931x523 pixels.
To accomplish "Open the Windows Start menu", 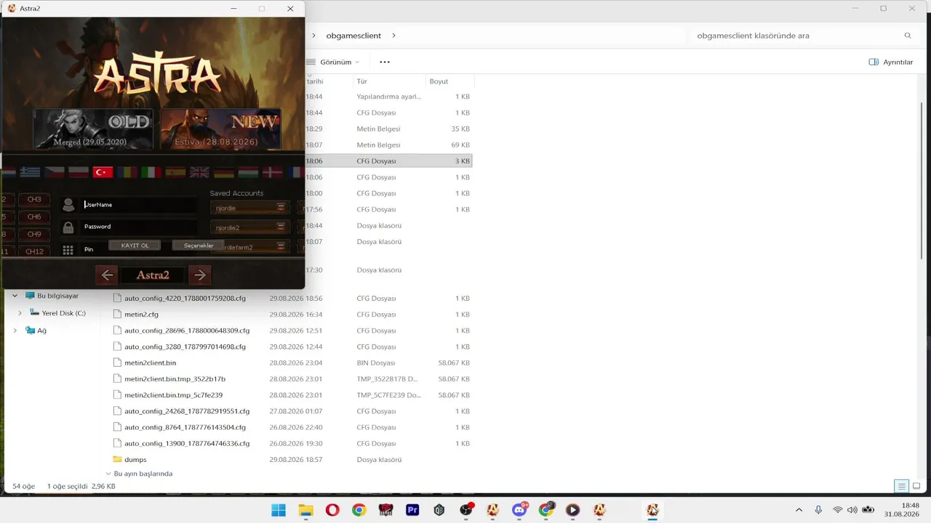I will click(279, 510).
